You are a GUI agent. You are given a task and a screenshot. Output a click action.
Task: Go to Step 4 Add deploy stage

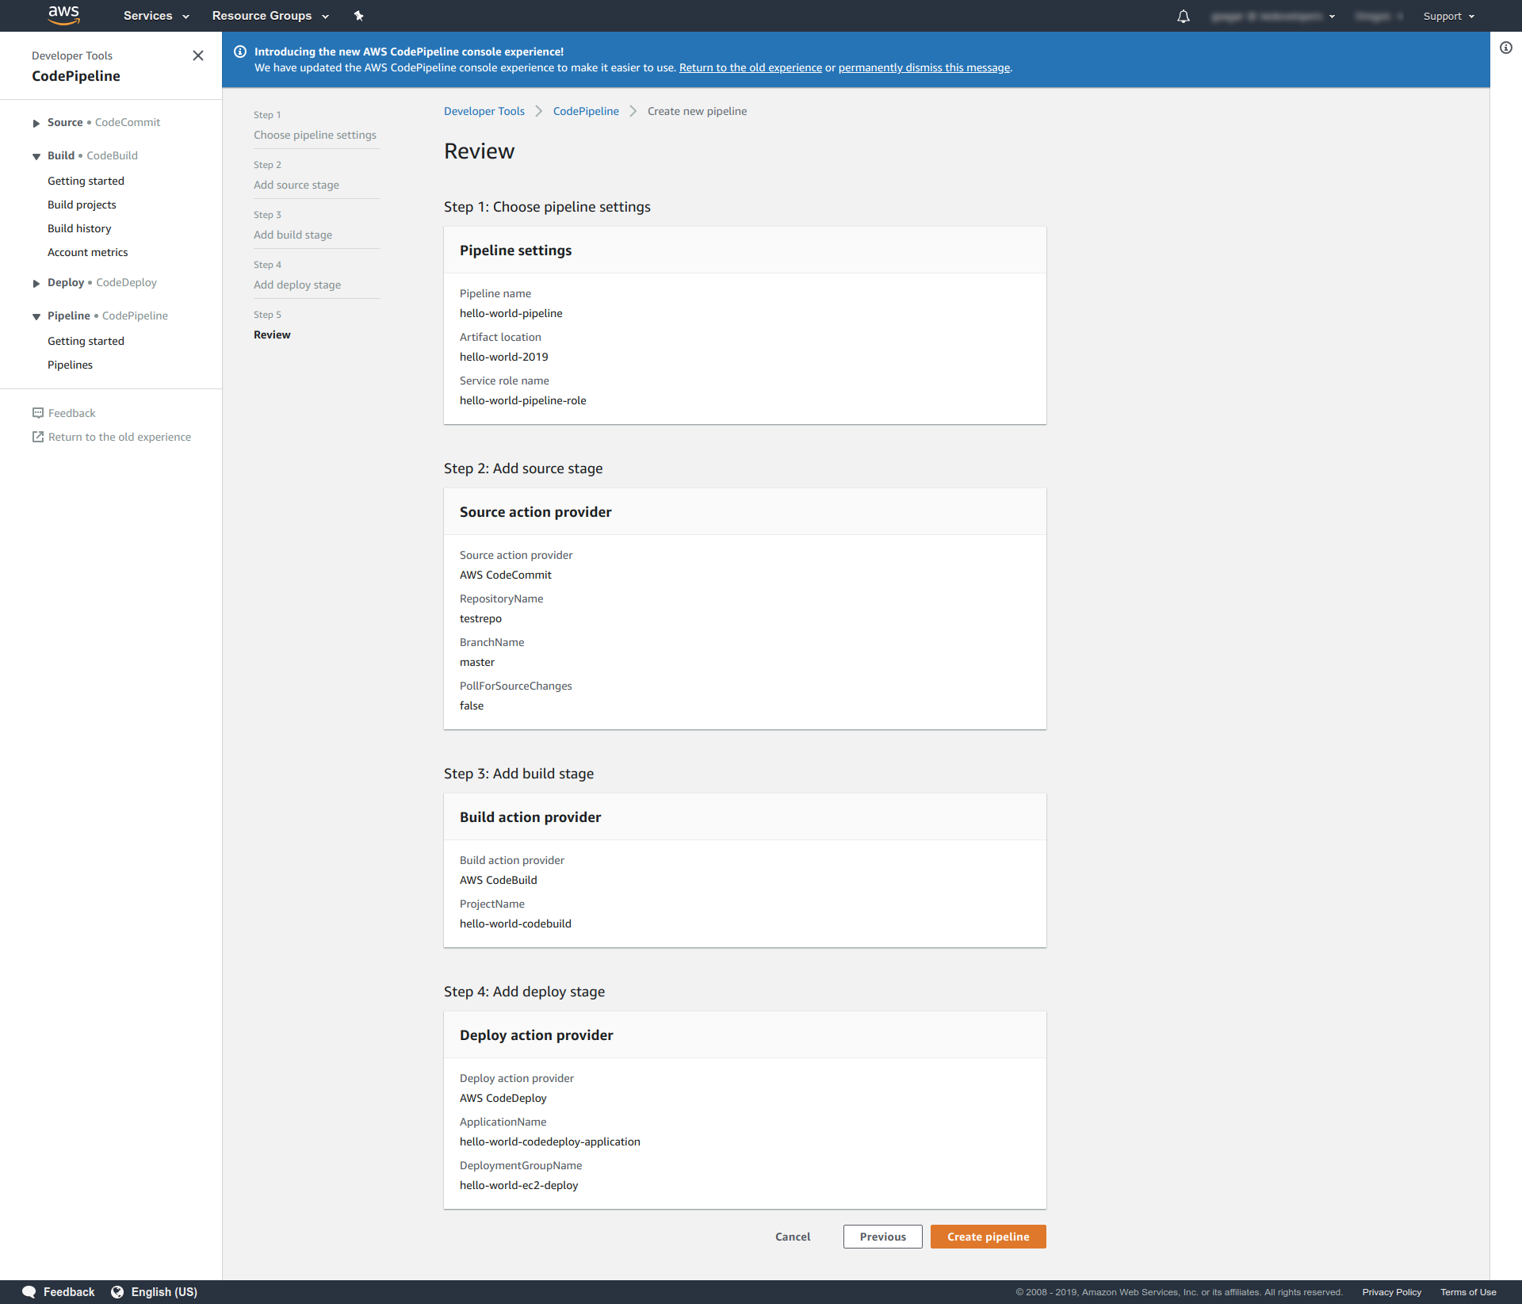[x=297, y=285]
